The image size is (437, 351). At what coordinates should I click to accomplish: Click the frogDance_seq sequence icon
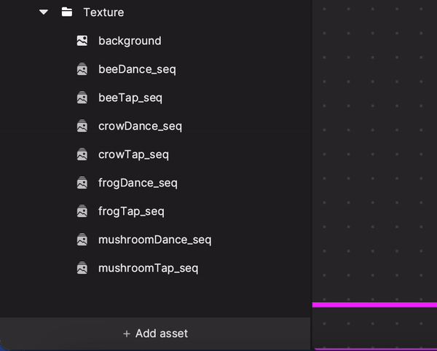click(82, 183)
